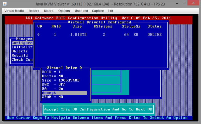Open the Record menu
The image size is (201, 124).
tap(34, 11)
